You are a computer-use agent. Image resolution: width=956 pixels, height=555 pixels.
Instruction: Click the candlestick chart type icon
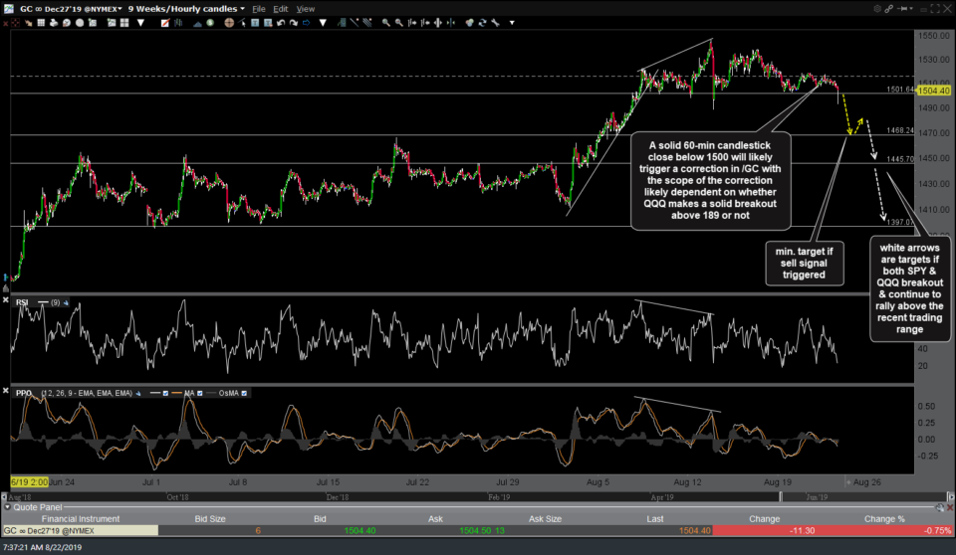point(178,23)
